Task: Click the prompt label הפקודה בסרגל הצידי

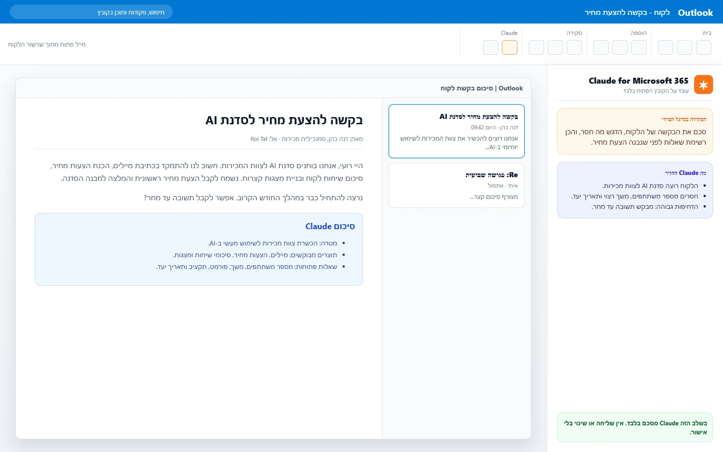Action: pos(684,119)
